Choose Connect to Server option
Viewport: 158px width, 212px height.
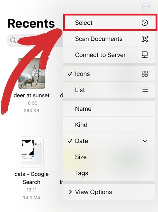click(109, 55)
